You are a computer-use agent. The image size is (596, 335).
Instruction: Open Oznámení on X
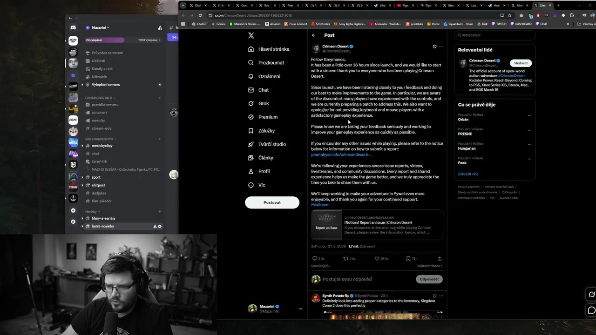tap(264, 76)
